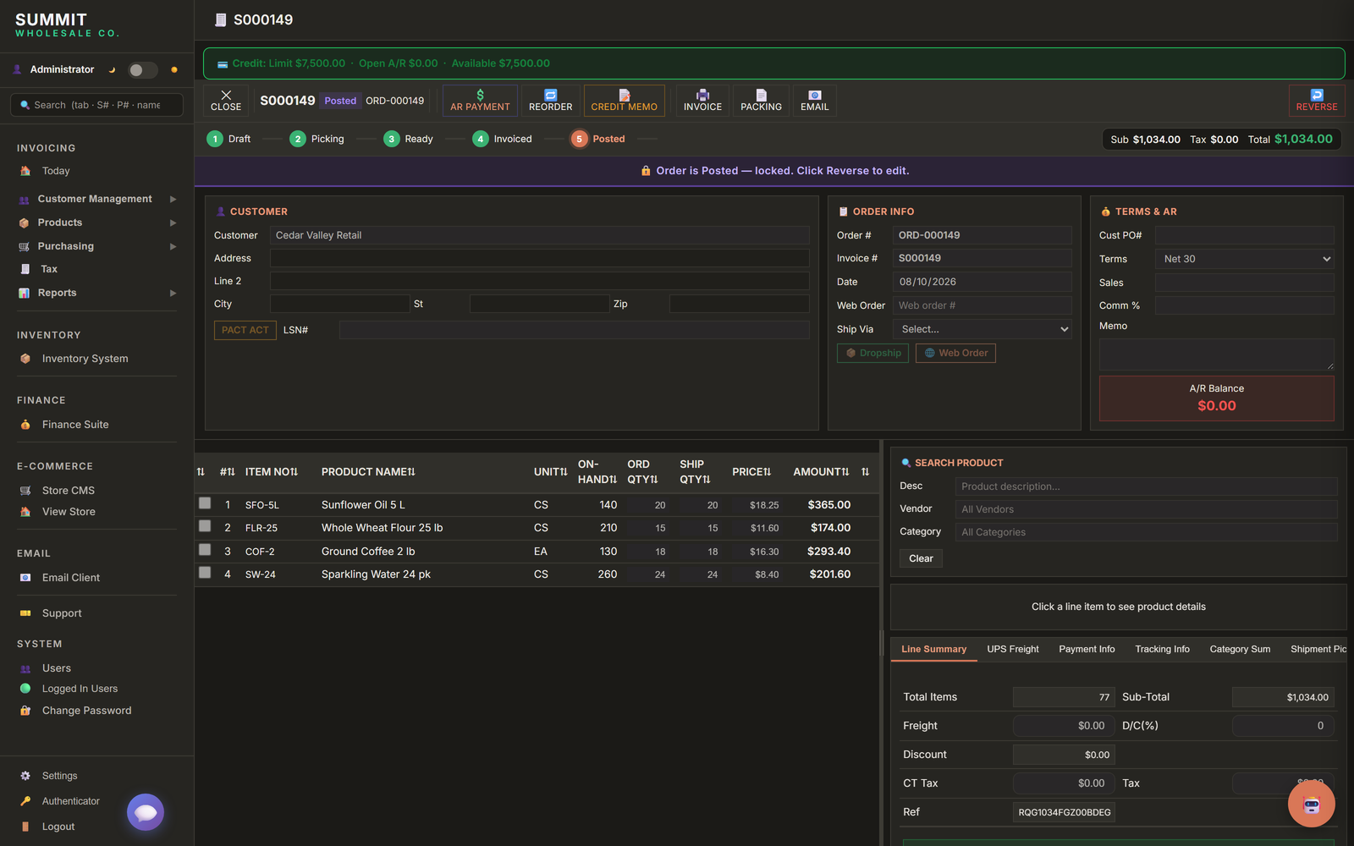Click the Invoice printer icon
1354x846 pixels.
[x=702, y=95]
